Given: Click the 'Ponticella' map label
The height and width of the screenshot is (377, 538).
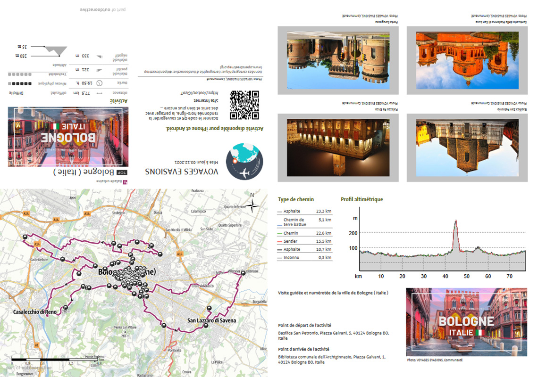Looking at the screenshot, I should click(x=175, y=350).
